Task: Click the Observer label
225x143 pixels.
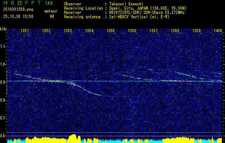Action: (73, 4)
